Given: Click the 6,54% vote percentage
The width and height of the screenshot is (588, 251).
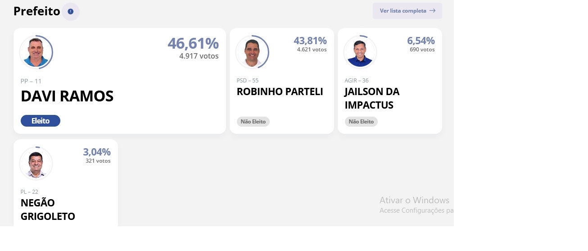Looking at the screenshot, I should point(421,41).
